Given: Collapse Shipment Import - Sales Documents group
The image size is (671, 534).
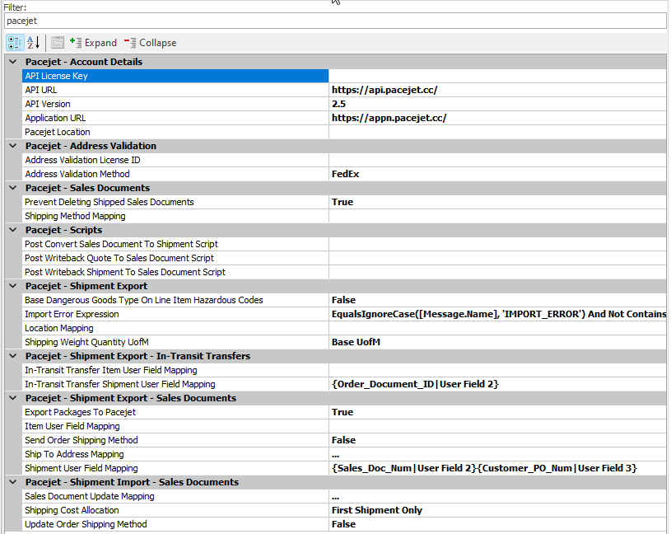Looking at the screenshot, I should (x=12, y=482).
